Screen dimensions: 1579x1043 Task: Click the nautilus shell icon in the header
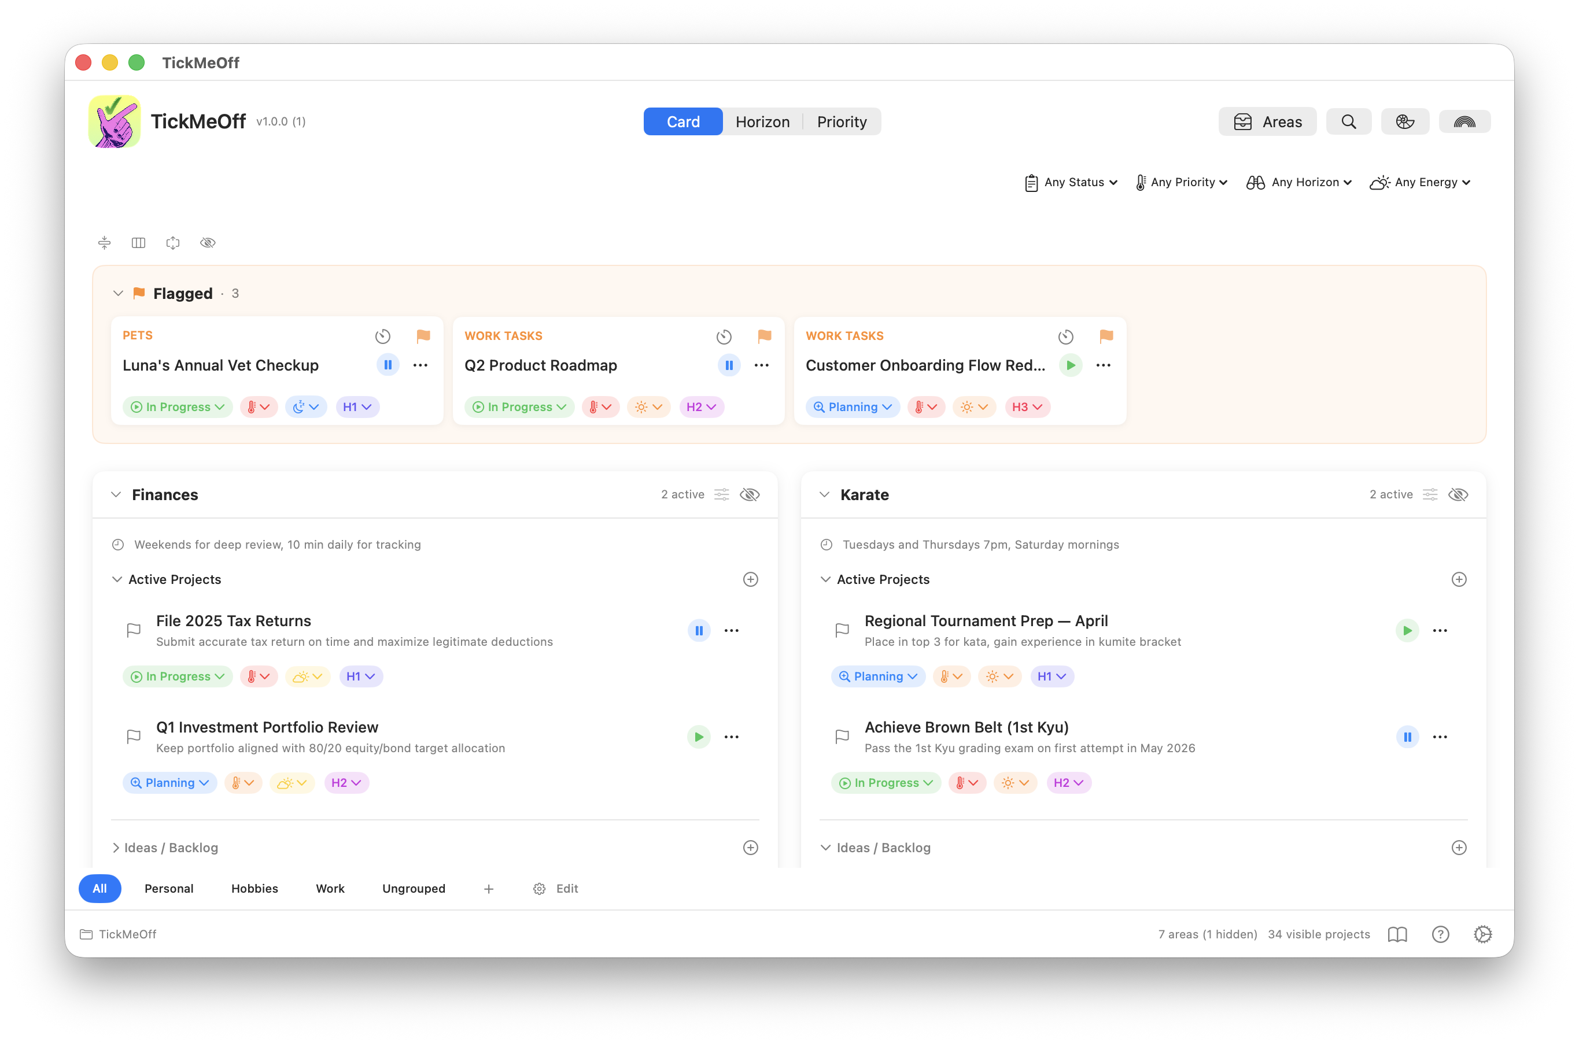click(1406, 121)
